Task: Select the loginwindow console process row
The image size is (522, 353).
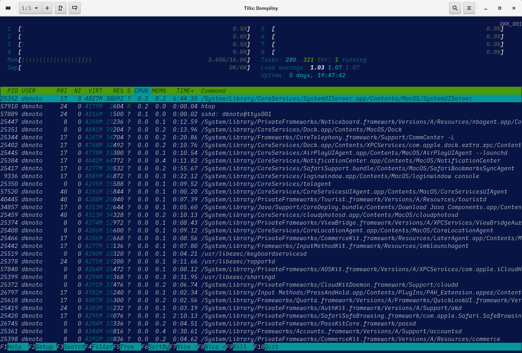Action: coord(261,176)
